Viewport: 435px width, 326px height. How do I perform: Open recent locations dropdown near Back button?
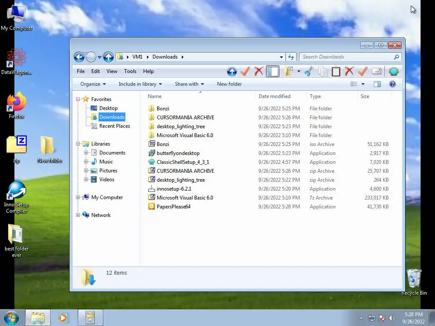(99, 57)
